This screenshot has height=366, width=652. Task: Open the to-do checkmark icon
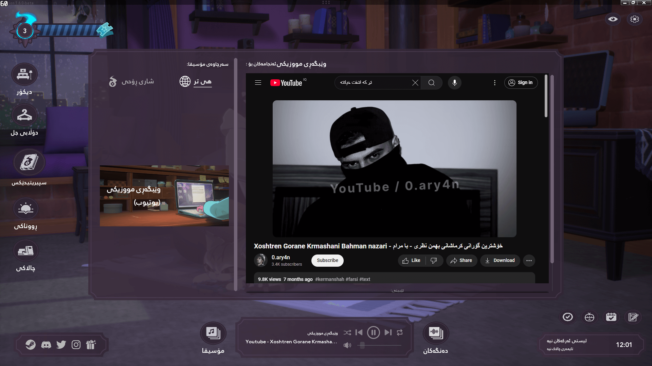568,317
